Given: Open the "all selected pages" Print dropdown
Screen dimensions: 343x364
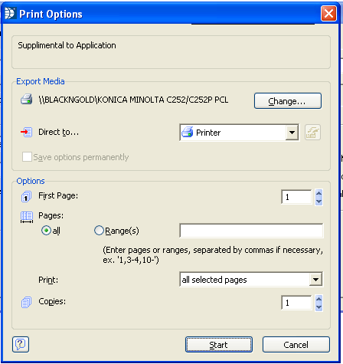Looking at the screenshot, I should (315, 280).
